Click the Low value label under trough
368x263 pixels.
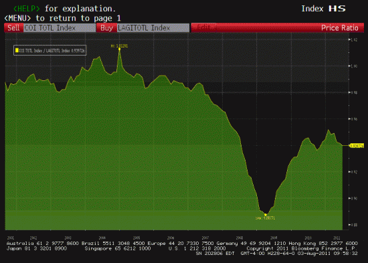tap(265, 218)
